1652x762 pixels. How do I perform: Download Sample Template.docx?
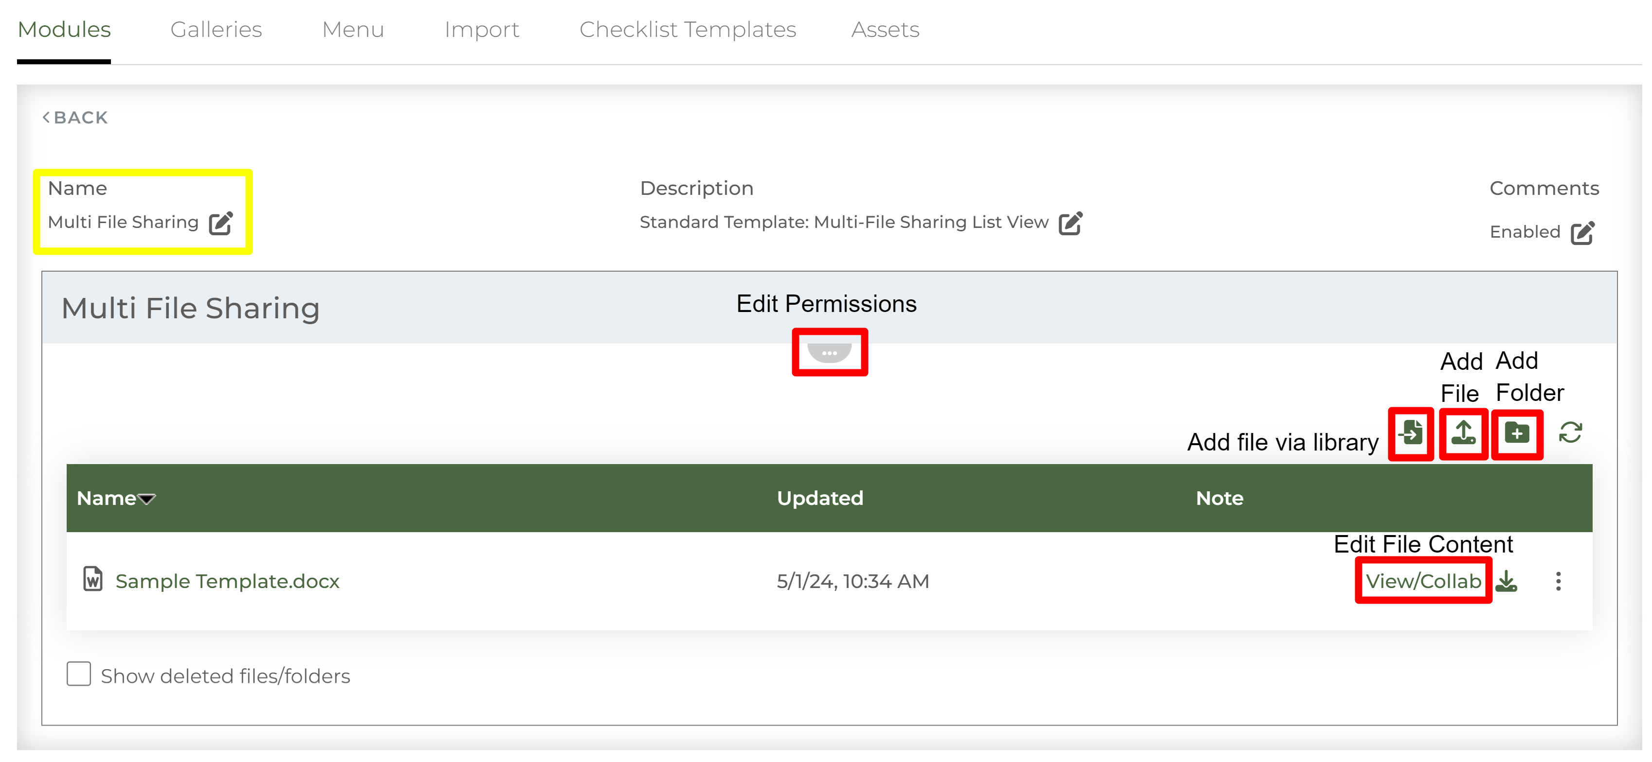(x=1507, y=581)
